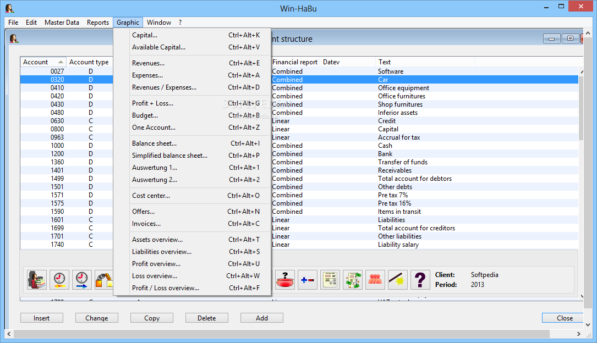
Task: Click the yellow form document icon
Action: click(x=330, y=280)
